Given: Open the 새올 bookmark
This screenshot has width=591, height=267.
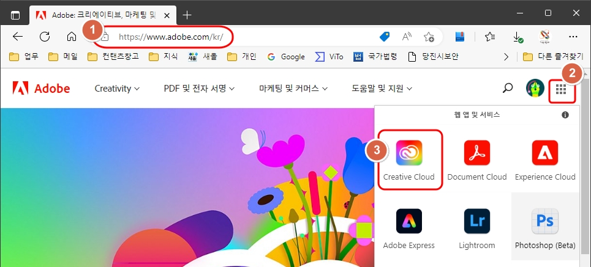Looking at the screenshot, I should pos(203,57).
